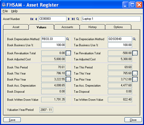
Task: Minimize the Asset Register window
Action: click(x=125, y=5)
